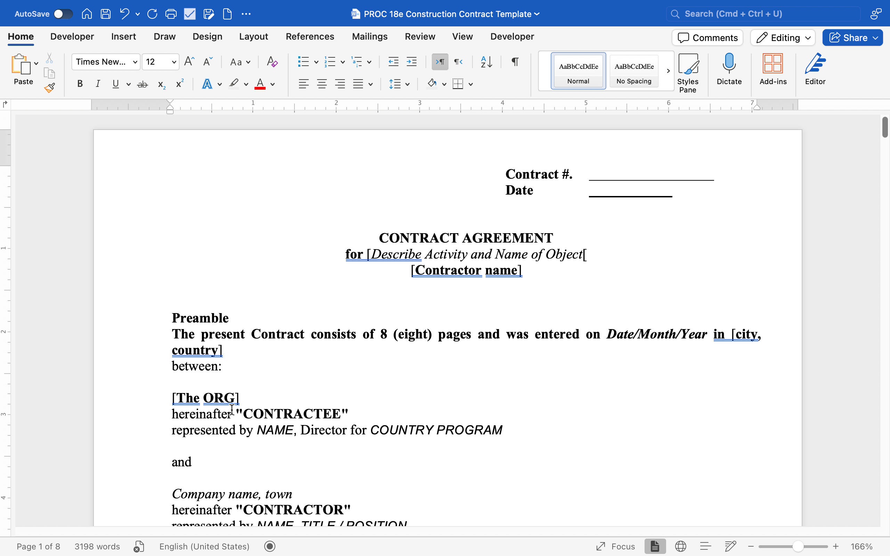890x556 pixels.
Task: Click the Increase Indent icon
Action: coord(411,62)
